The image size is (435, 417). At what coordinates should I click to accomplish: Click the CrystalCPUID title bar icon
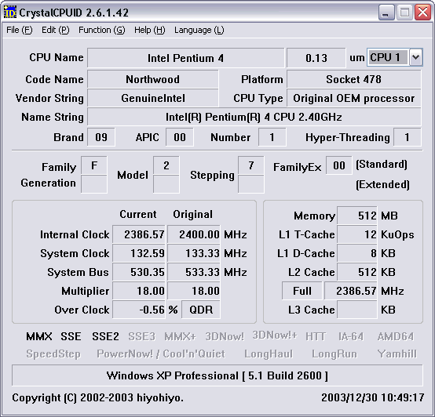(x=10, y=13)
